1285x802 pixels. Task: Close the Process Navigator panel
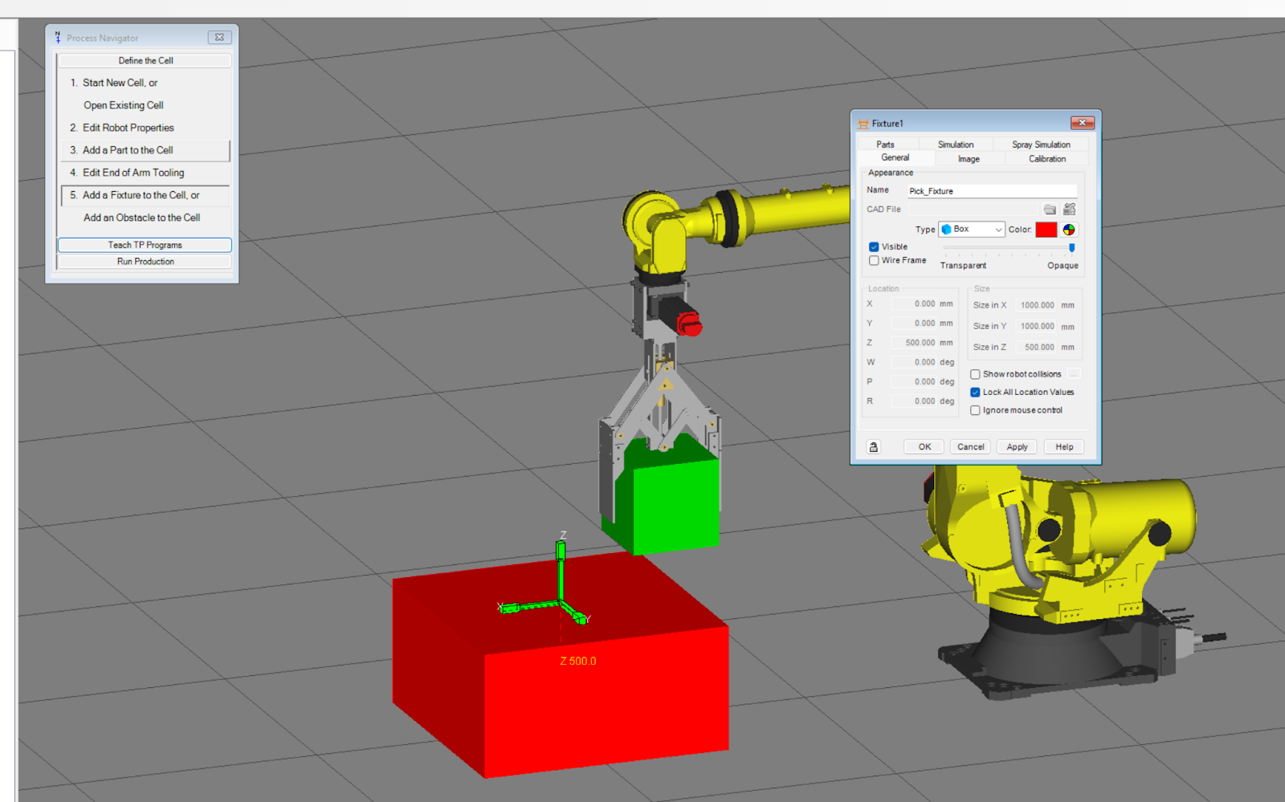pos(219,38)
